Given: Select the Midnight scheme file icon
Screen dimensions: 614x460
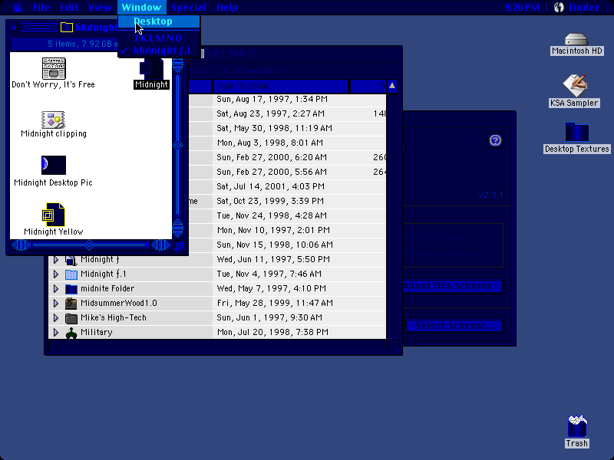Looking at the screenshot, I should click(x=151, y=68).
